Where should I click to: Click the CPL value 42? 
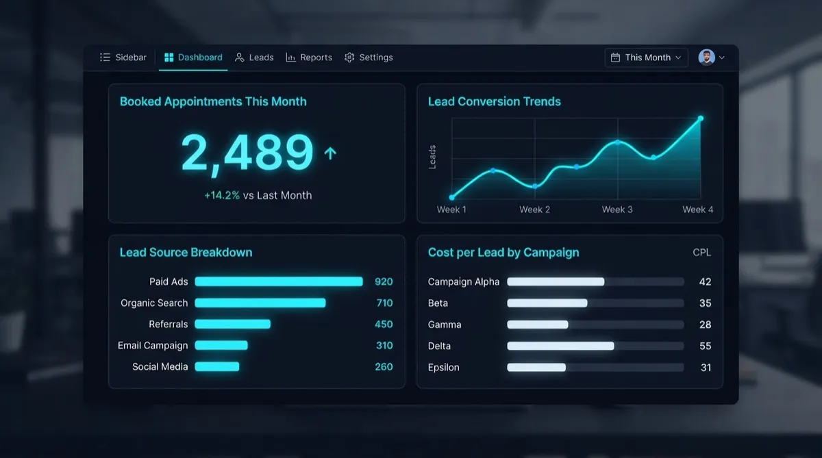coord(705,281)
